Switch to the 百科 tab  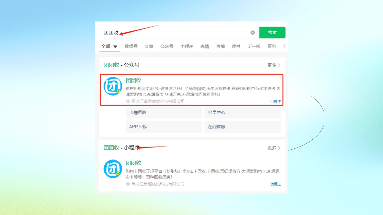pyautogui.click(x=272, y=46)
